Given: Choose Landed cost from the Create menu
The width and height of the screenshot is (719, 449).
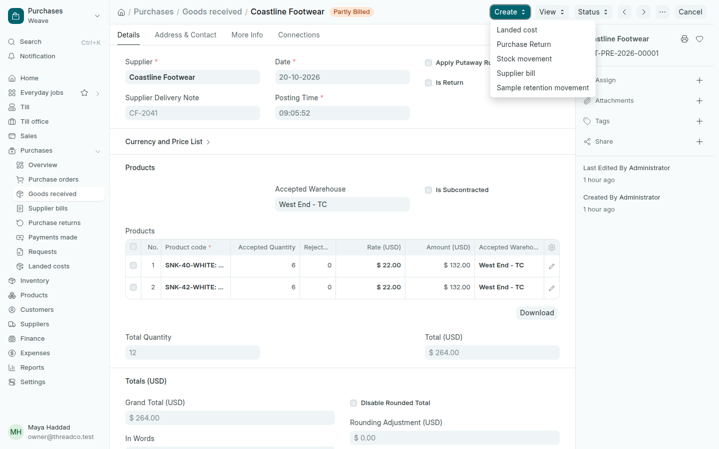Looking at the screenshot, I should [x=543, y=30].
